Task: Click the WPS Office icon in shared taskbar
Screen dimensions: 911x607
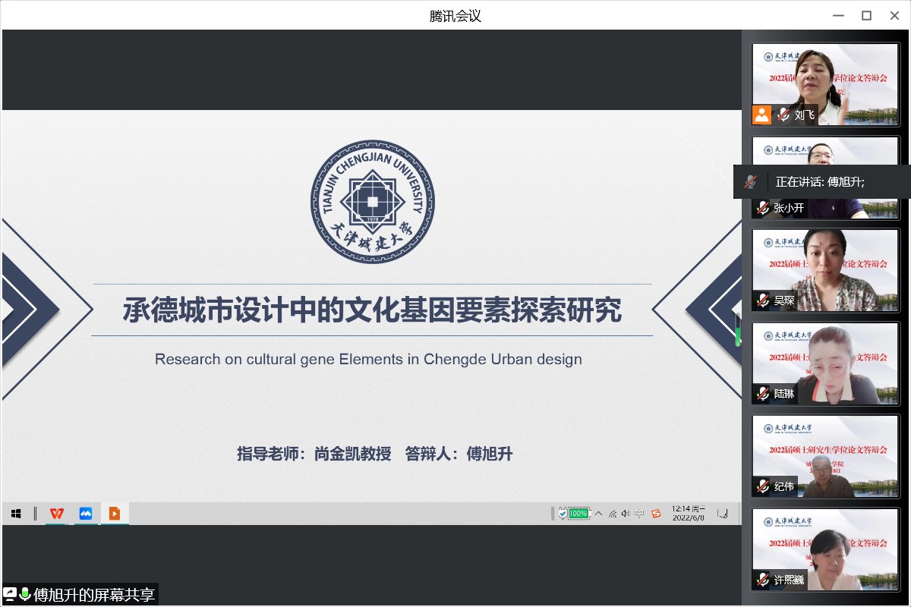Action: click(x=57, y=514)
